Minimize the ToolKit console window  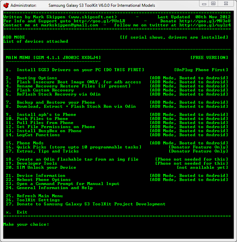click(x=204, y=4)
